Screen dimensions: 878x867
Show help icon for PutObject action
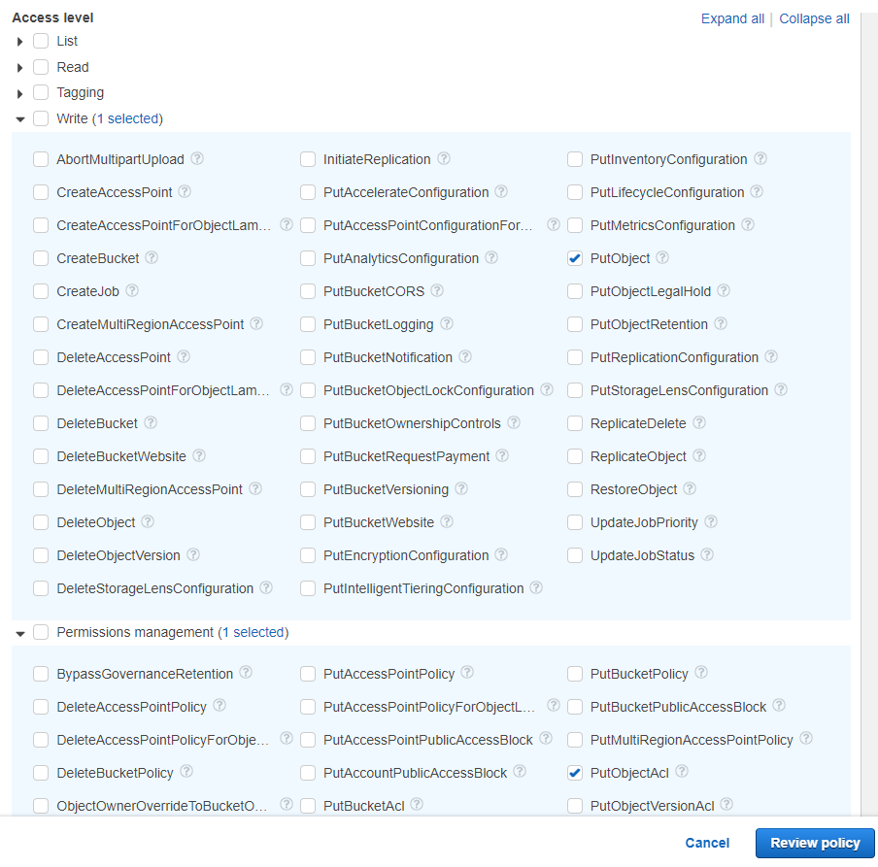point(662,258)
